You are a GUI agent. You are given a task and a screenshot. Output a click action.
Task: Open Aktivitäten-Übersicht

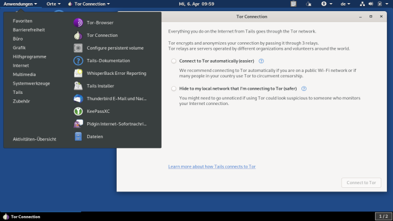(34, 139)
